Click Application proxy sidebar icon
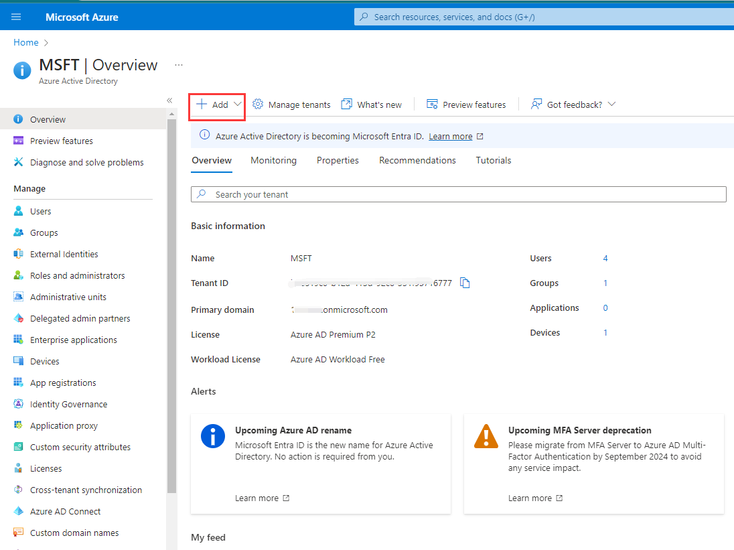The height and width of the screenshot is (550, 734). click(18, 425)
